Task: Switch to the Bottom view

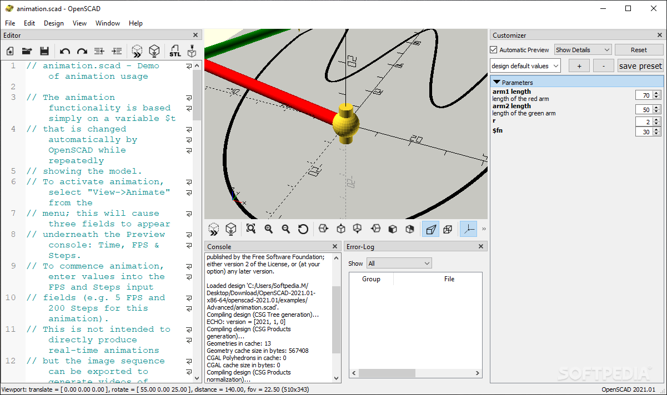Action: (x=358, y=229)
